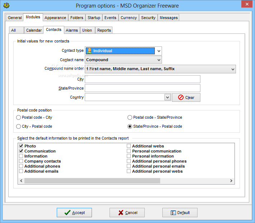Click the Individual contact type person icon
The height and width of the screenshot is (223, 255).
[89, 51]
